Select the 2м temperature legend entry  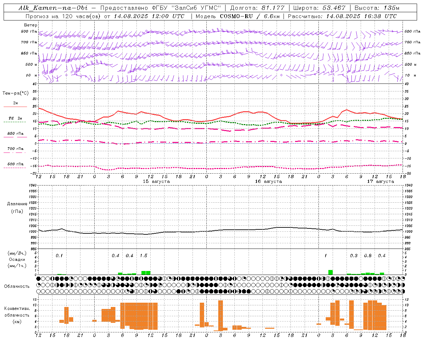tap(15, 103)
